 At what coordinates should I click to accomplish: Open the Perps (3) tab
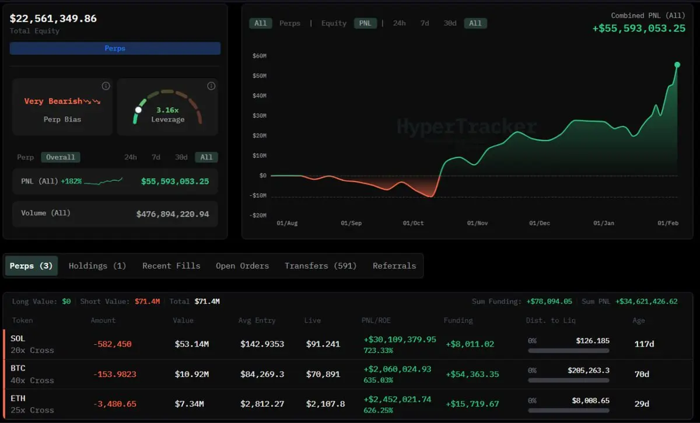[32, 265]
